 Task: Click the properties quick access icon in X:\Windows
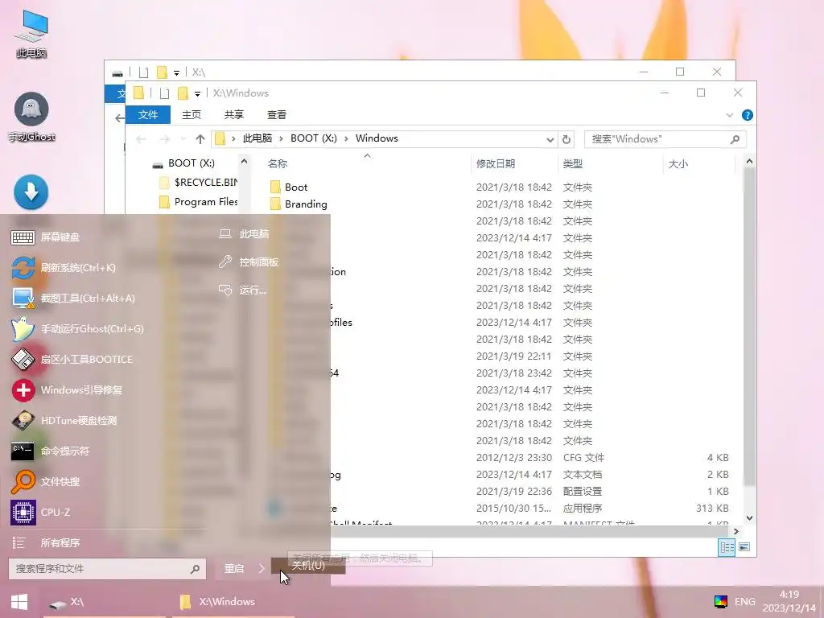[x=164, y=93]
